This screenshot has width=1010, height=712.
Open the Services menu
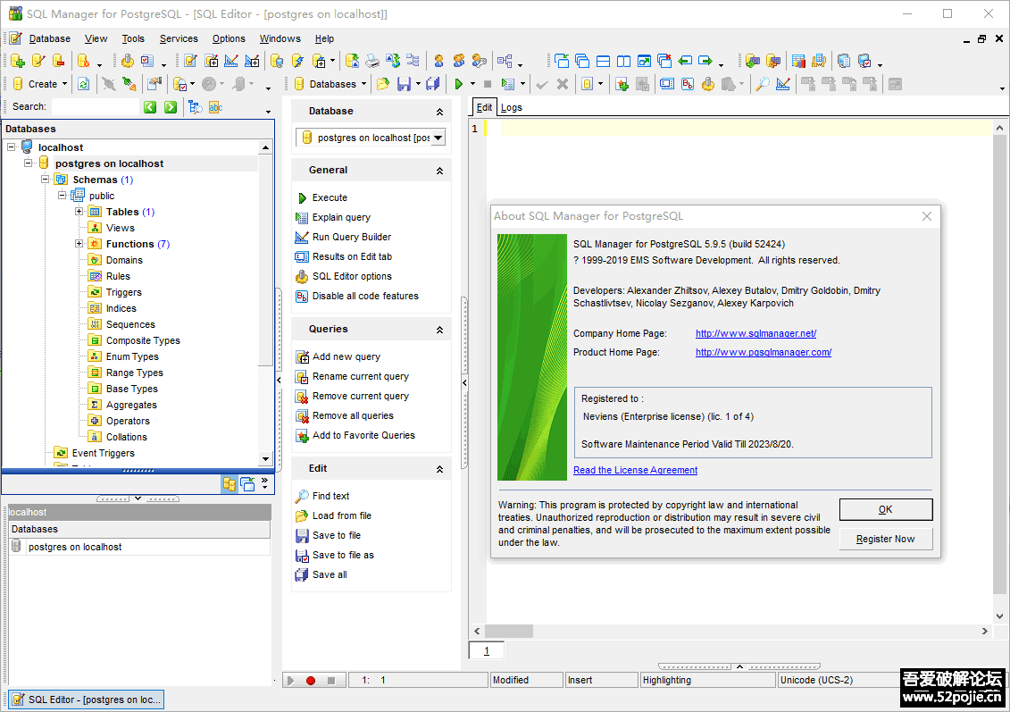[x=179, y=38]
